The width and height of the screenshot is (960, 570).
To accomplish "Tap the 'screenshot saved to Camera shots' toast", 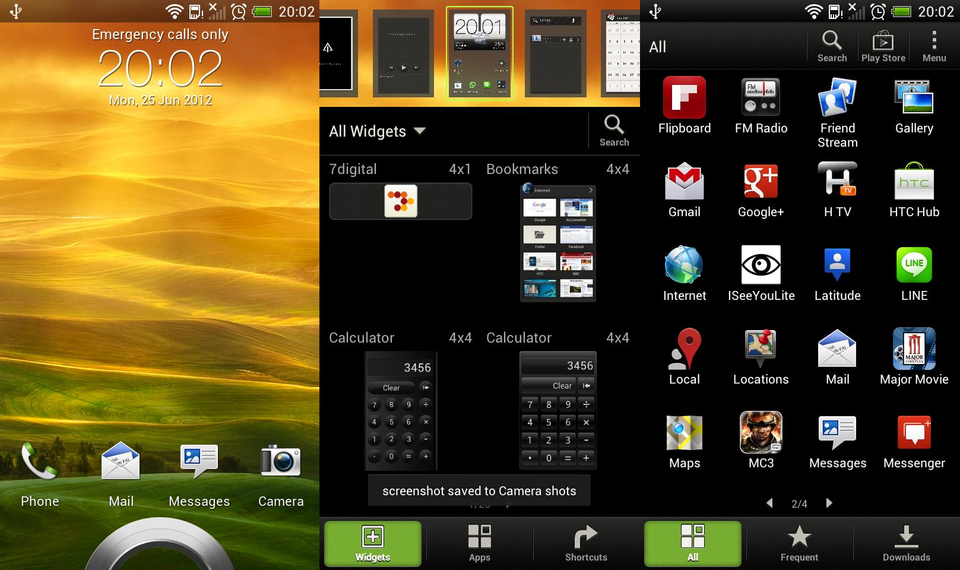I will (479, 490).
